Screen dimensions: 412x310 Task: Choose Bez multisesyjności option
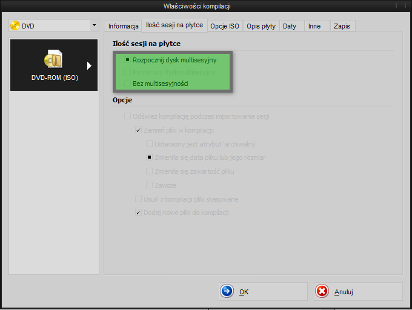point(156,84)
